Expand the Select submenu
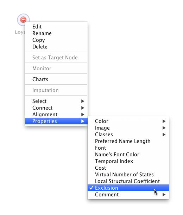The width and height of the screenshot is (183, 215). tap(56, 101)
